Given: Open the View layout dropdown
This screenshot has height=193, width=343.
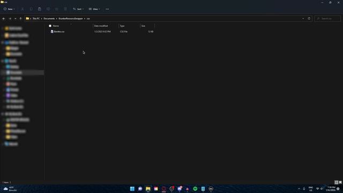Looking at the screenshot, I should point(94,9).
